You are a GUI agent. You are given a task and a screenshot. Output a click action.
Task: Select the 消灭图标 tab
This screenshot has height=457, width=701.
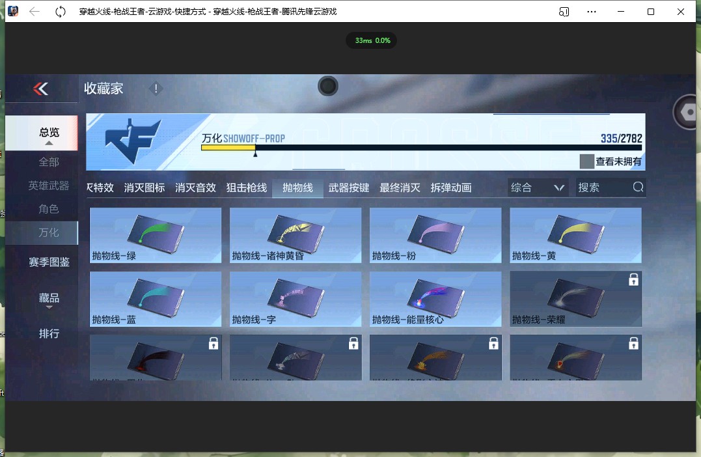coord(144,187)
